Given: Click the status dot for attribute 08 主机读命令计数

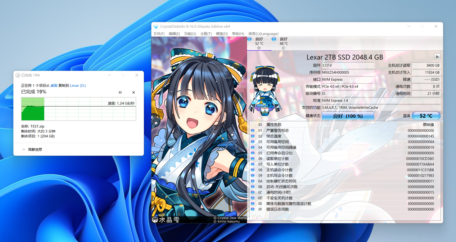Looking at the screenshot, I should click(253, 170).
